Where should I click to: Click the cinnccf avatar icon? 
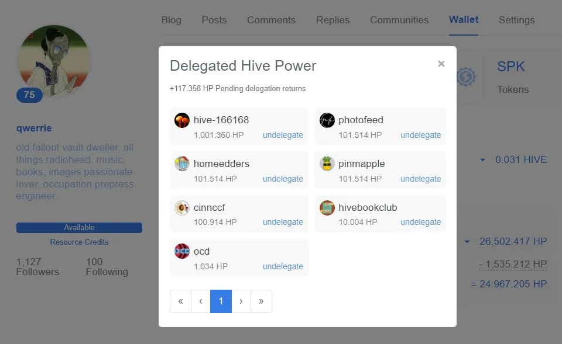[182, 208]
